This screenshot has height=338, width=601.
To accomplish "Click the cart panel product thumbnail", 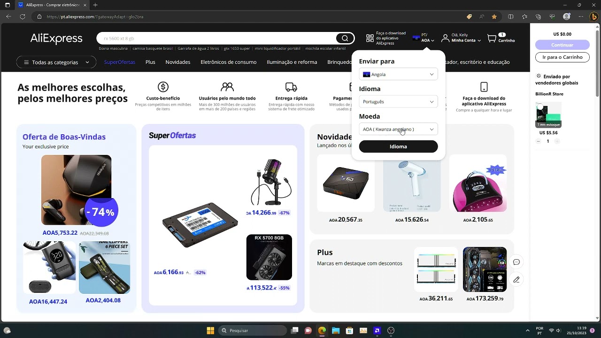I will pos(548,114).
